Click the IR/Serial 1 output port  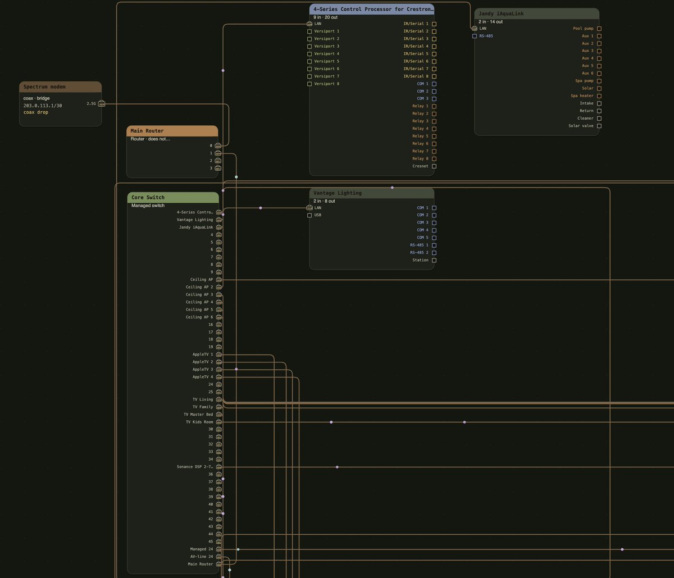click(434, 24)
